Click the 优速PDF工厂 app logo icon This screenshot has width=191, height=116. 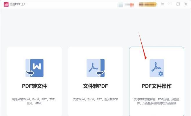point(6,5)
